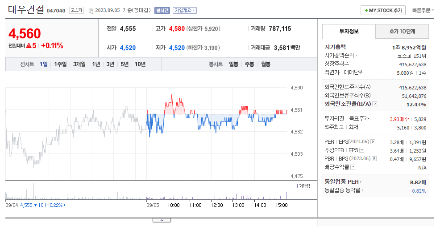Click the 시가 value 4,520
The image size is (440, 226).
128,48
